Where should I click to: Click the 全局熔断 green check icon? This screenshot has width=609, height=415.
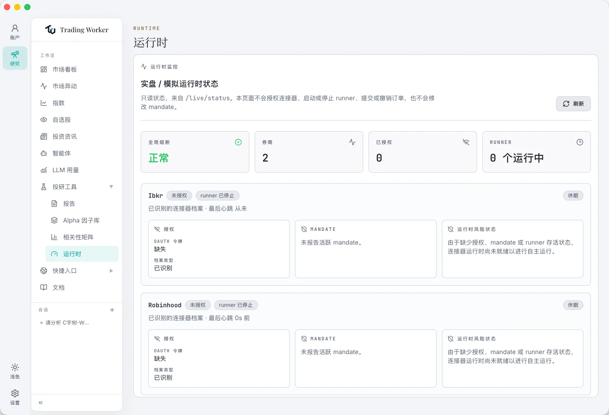tap(238, 142)
